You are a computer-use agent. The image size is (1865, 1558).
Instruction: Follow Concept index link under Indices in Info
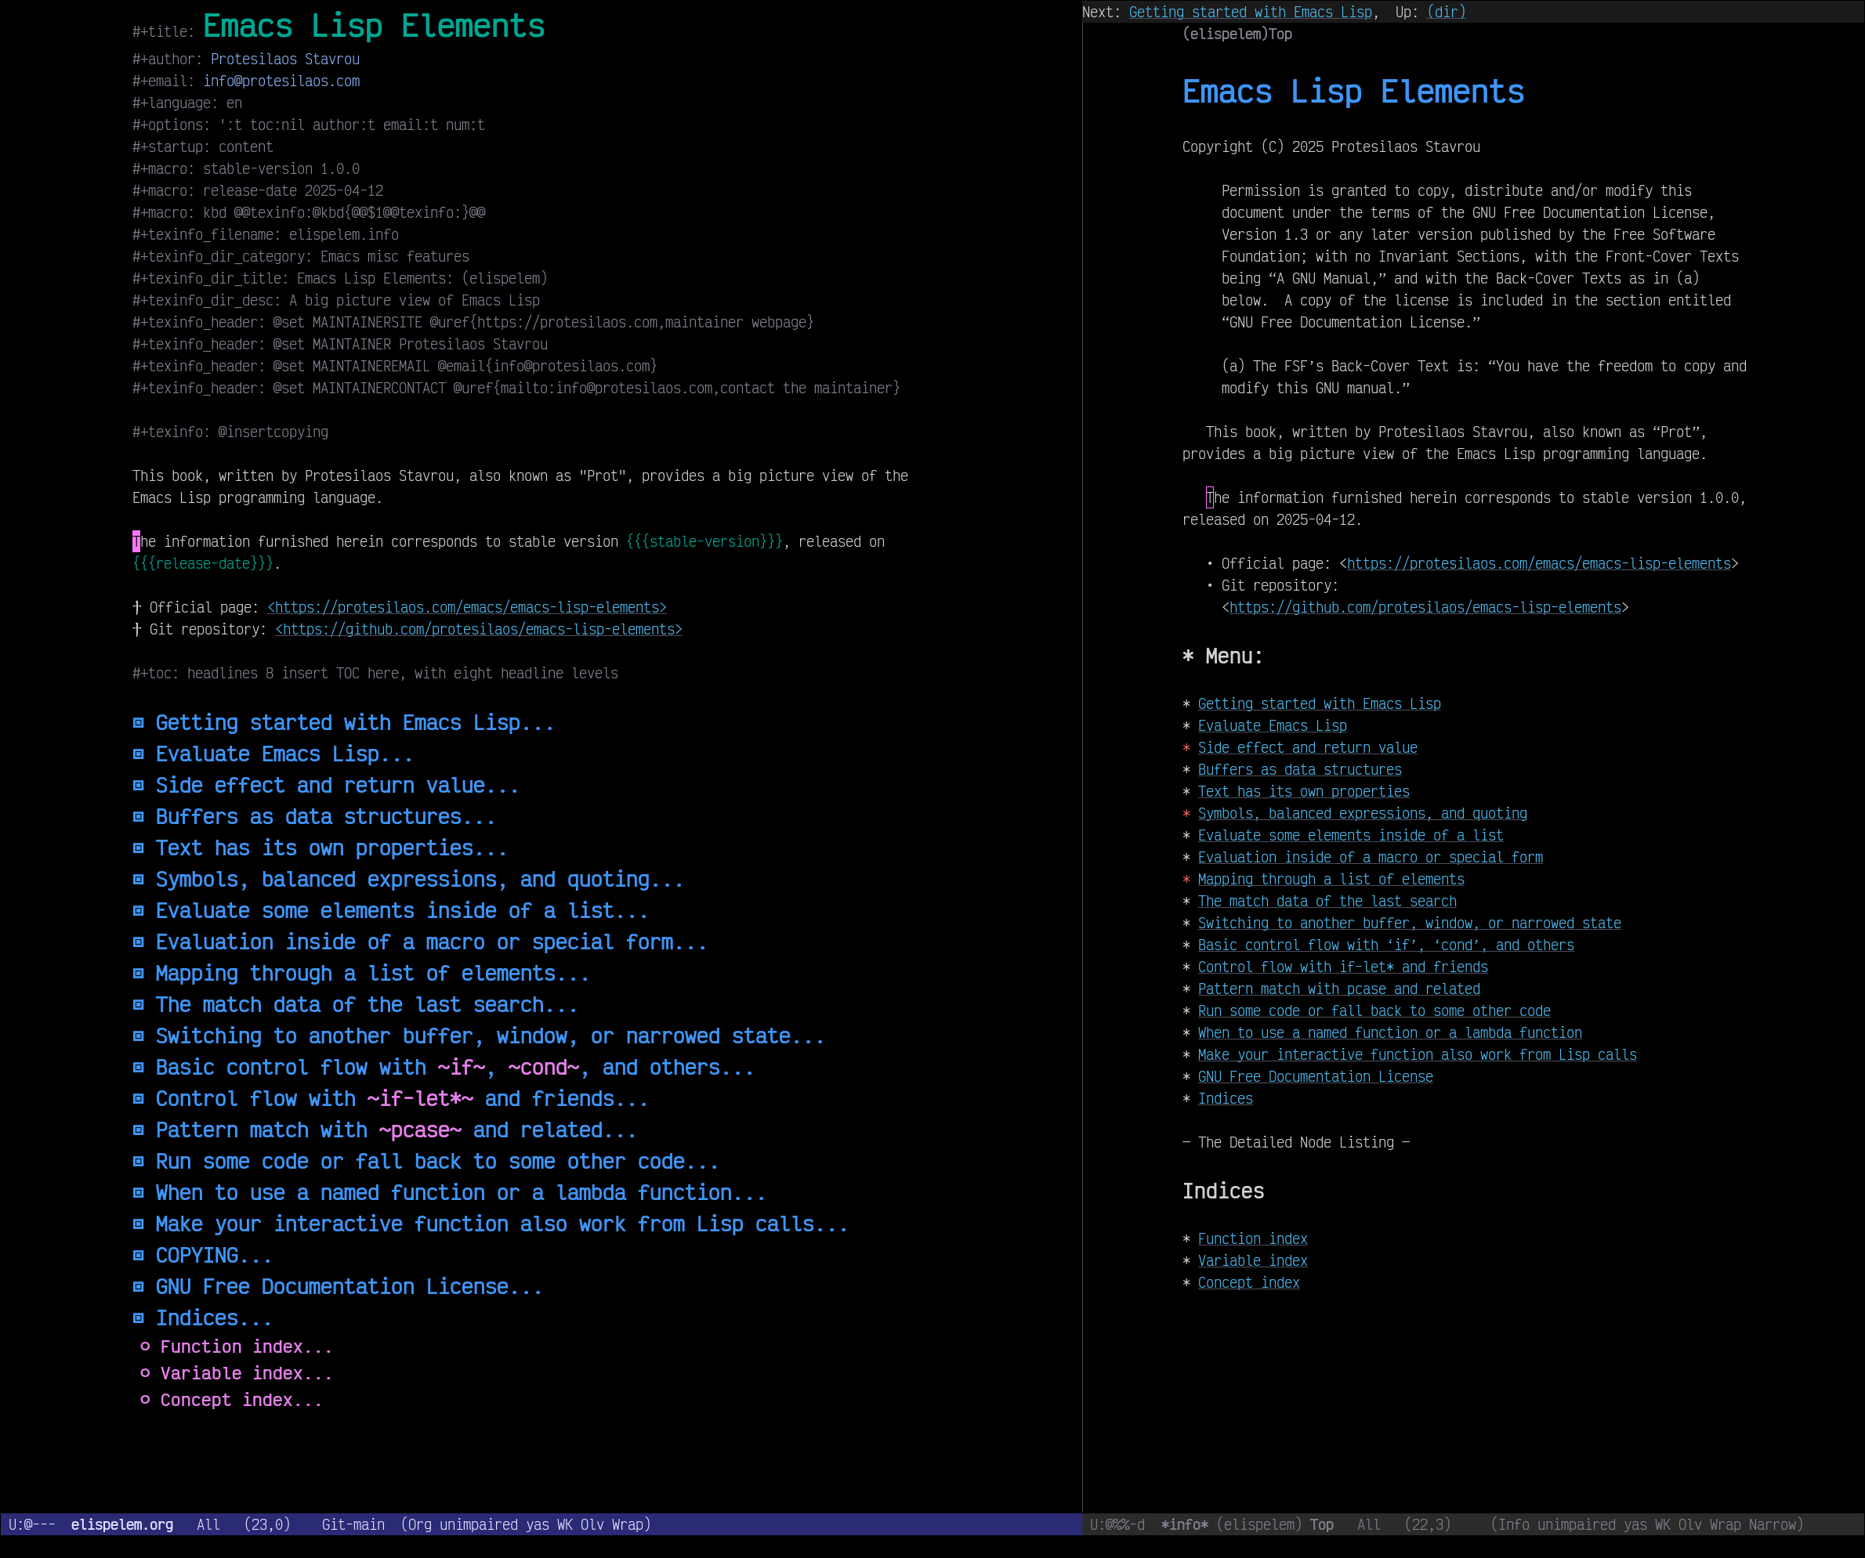[x=1248, y=1283]
